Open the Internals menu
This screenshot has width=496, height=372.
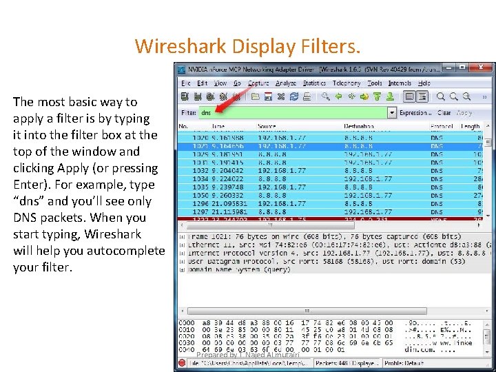tap(400, 83)
